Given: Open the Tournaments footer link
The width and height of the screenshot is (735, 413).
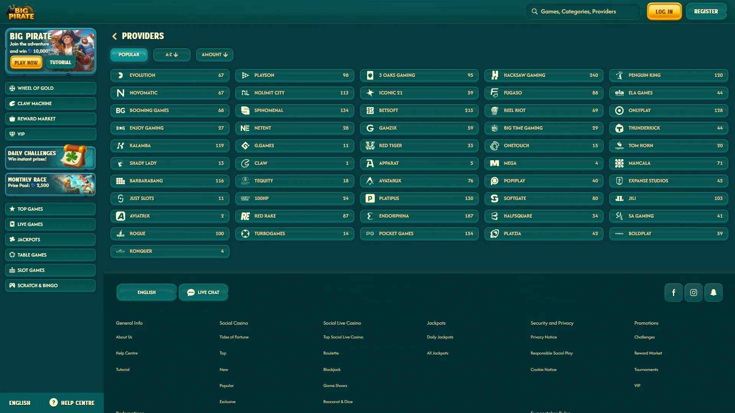Looking at the screenshot, I should [x=646, y=370].
